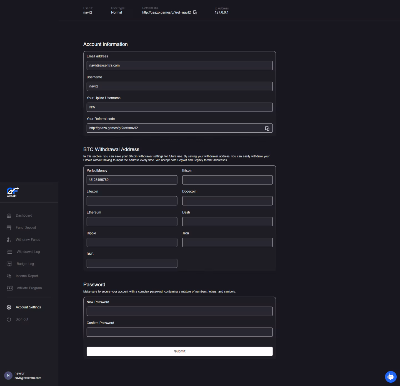
Task: Click the user avatar N badge
Action: pyautogui.click(x=8, y=375)
